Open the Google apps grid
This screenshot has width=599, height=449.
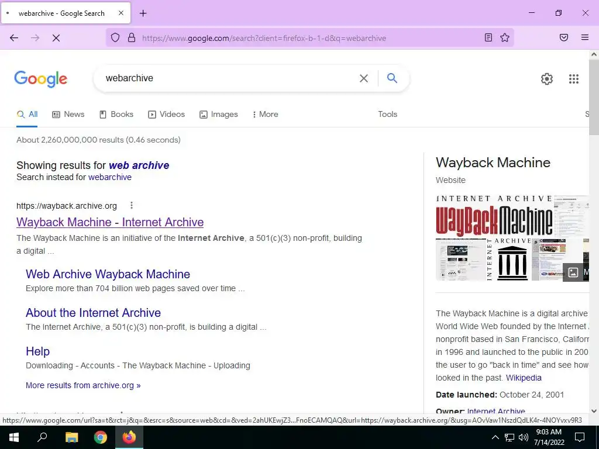coord(574,79)
